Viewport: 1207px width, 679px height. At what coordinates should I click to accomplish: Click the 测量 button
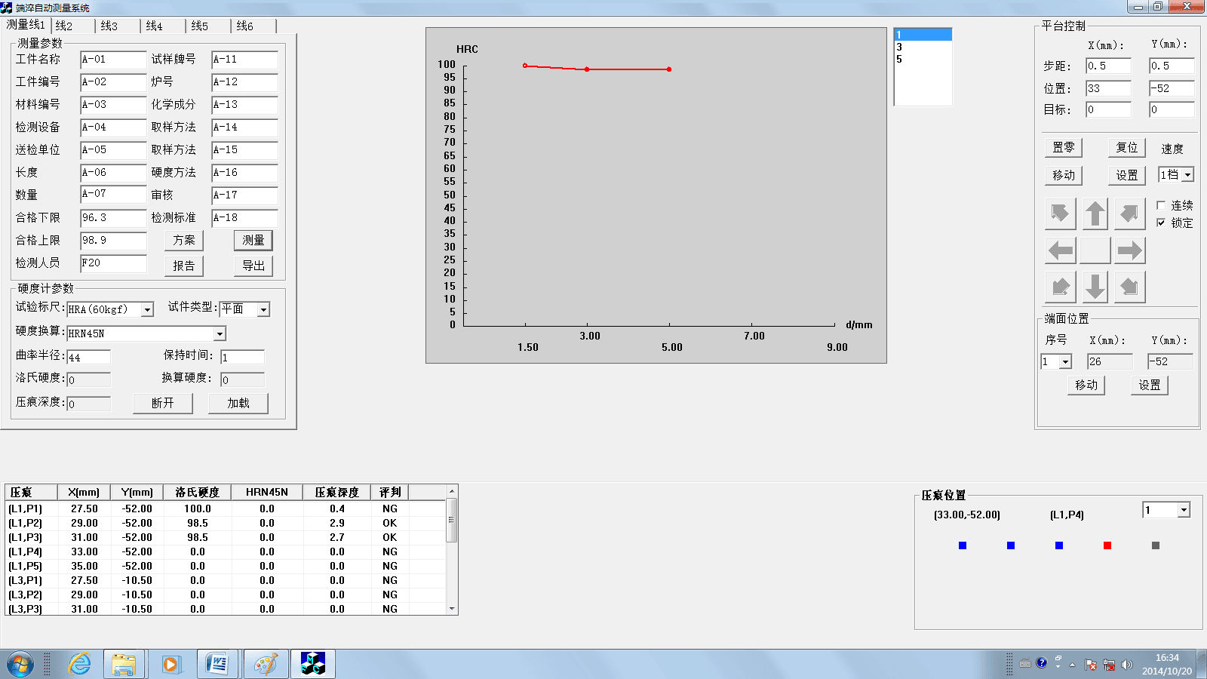(253, 240)
